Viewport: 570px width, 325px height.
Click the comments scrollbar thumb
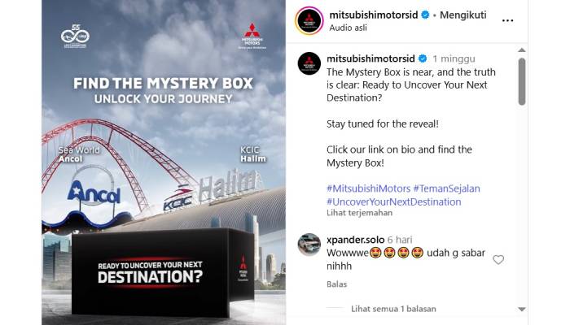pyautogui.click(x=522, y=81)
